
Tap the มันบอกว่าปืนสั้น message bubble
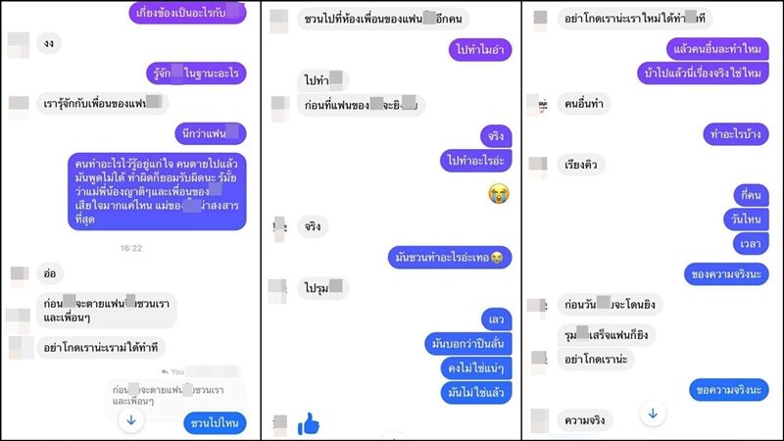468,344
